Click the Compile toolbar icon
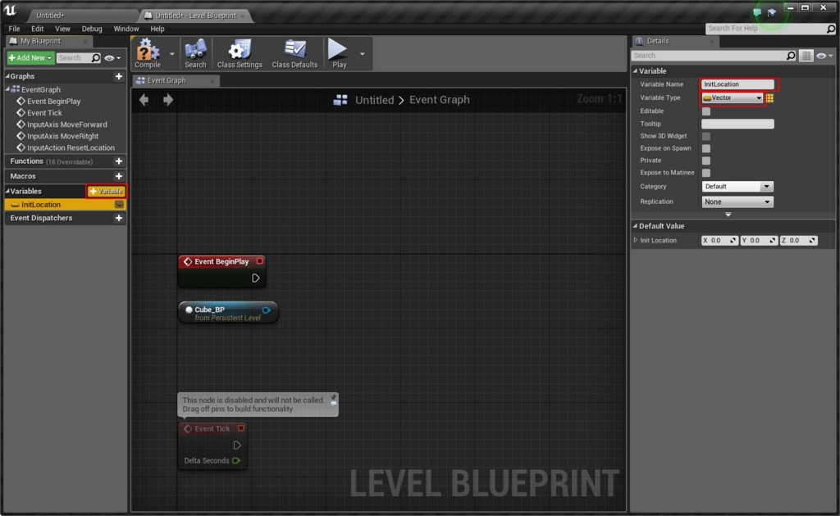 pos(148,53)
